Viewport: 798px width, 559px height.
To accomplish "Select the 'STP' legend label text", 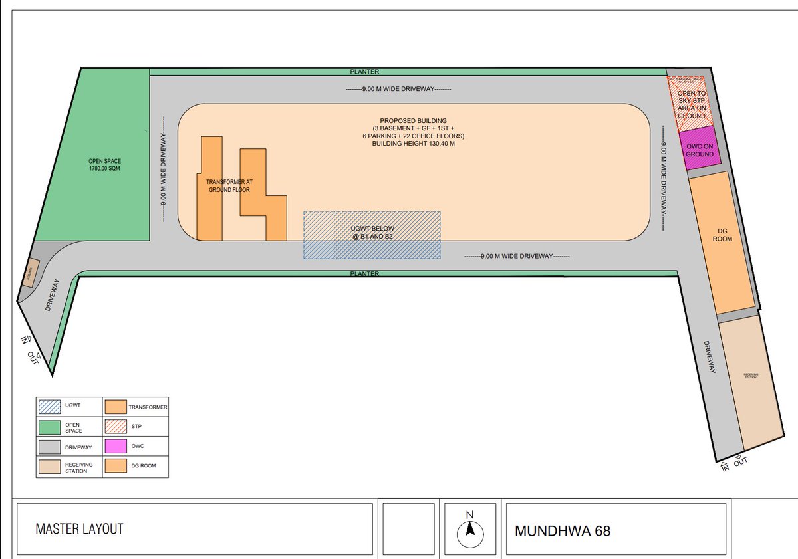I will pos(136,427).
